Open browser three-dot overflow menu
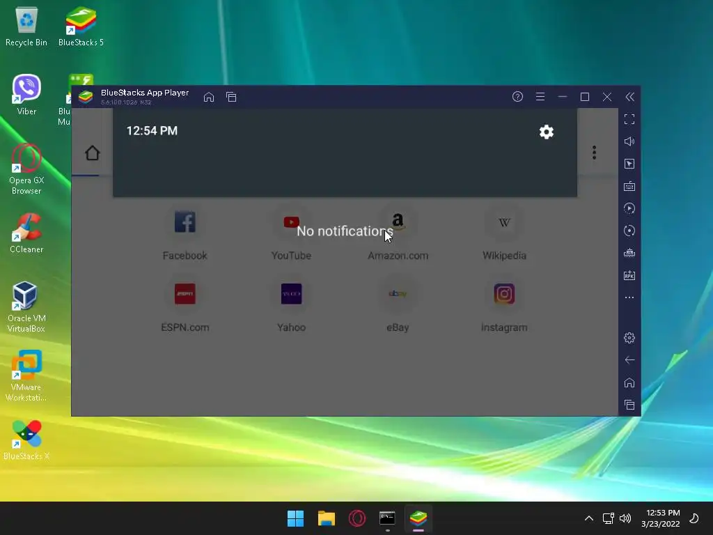Image resolution: width=713 pixels, height=535 pixels. click(594, 153)
